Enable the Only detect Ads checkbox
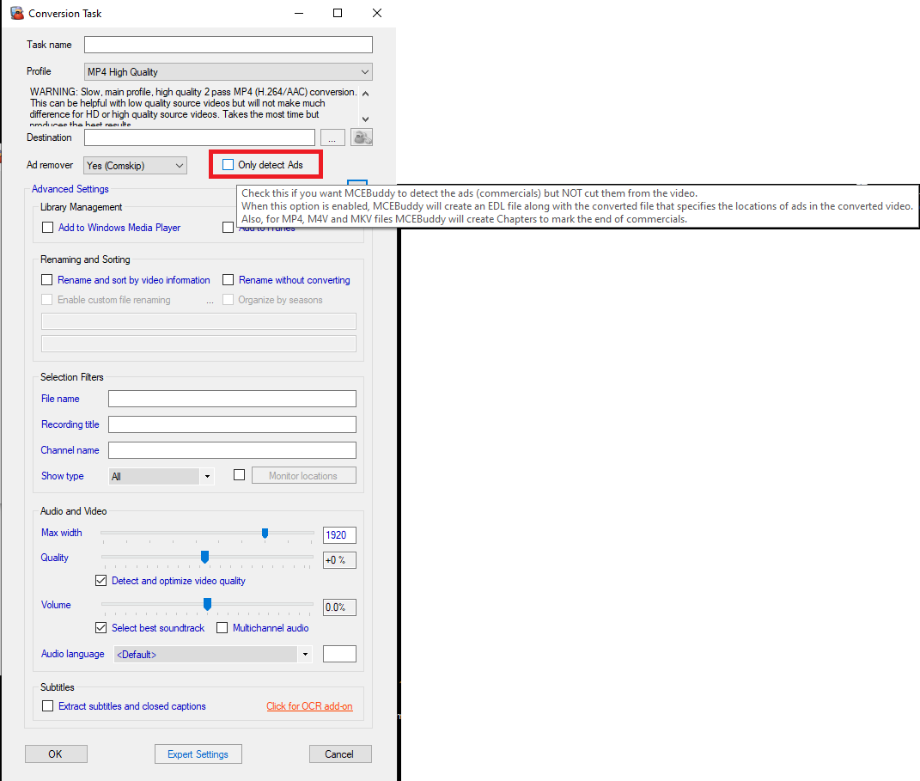The width and height of the screenshot is (920, 781). [228, 165]
